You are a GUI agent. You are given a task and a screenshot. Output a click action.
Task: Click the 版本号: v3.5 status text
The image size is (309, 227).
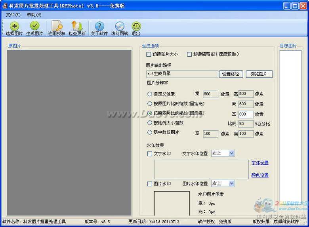[97, 221]
